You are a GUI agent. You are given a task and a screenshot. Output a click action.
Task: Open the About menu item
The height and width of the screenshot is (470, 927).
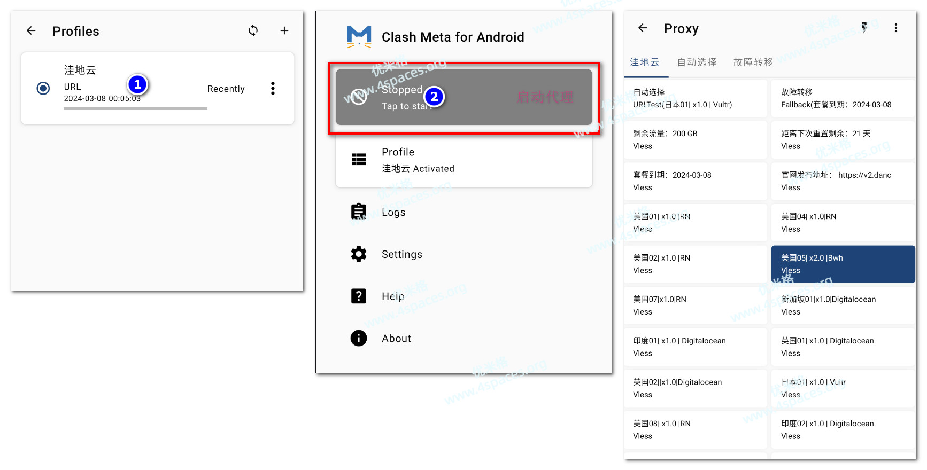click(396, 339)
